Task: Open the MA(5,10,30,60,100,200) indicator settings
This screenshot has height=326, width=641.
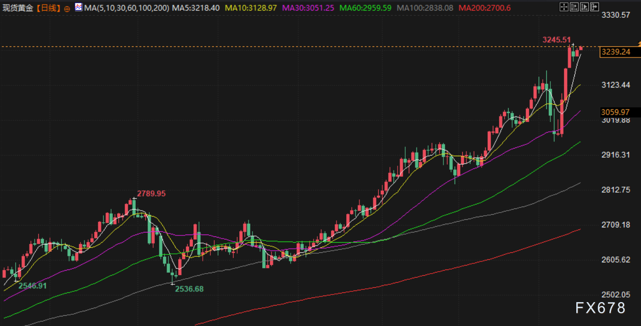Action: (x=126, y=8)
